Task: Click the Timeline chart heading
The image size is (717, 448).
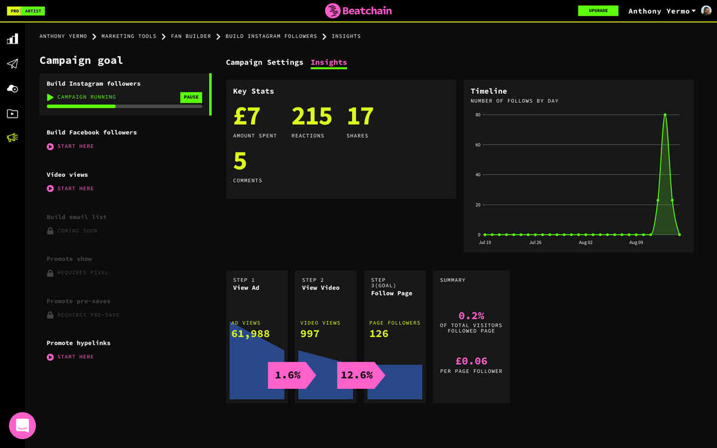Action: pos(489,91)
